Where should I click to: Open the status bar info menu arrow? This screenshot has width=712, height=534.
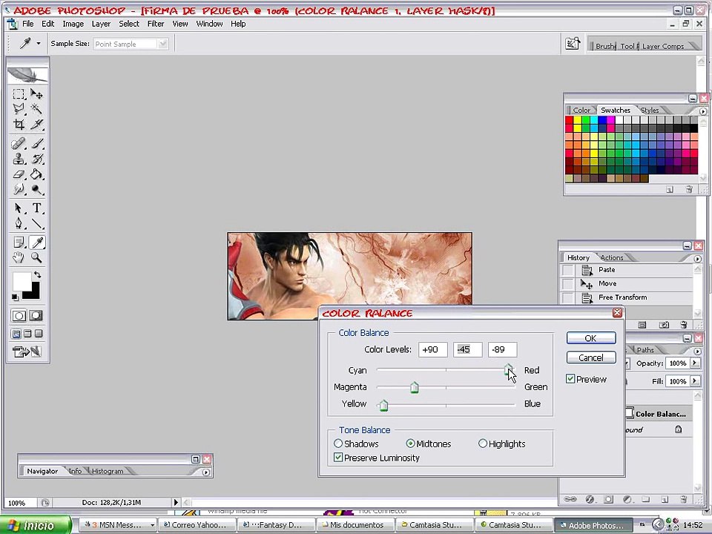click(x=176, y=502)
